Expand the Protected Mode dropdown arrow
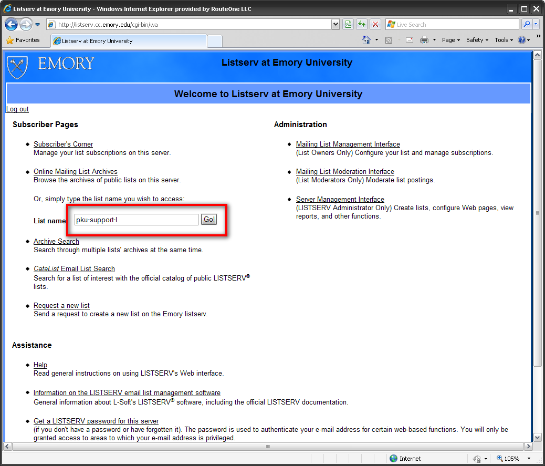This screenshot has height=466, width=545. pos(486,459)
